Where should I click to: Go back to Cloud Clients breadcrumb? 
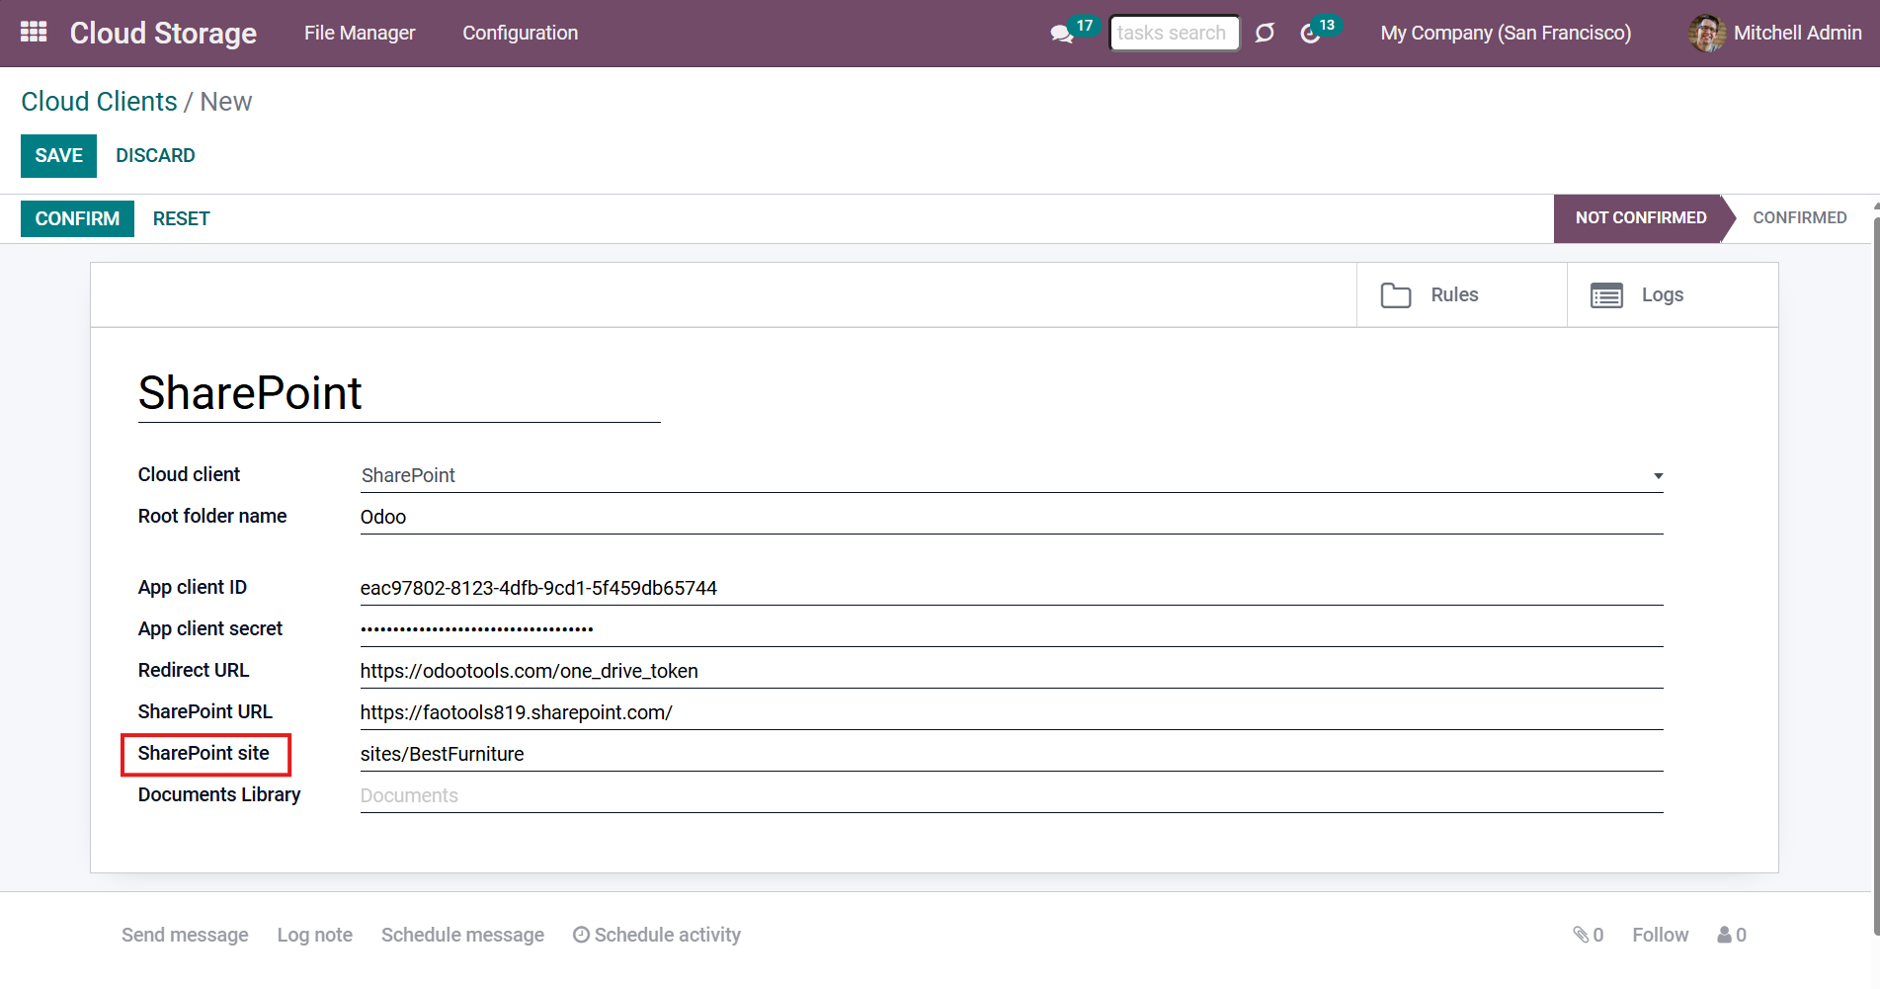click(99, 102)
